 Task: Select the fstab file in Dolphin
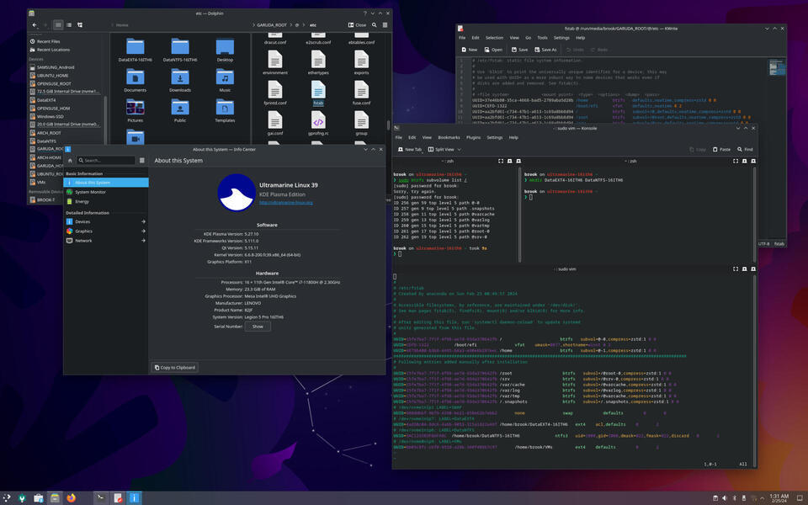pyautogui.click(x=318, y=93)
